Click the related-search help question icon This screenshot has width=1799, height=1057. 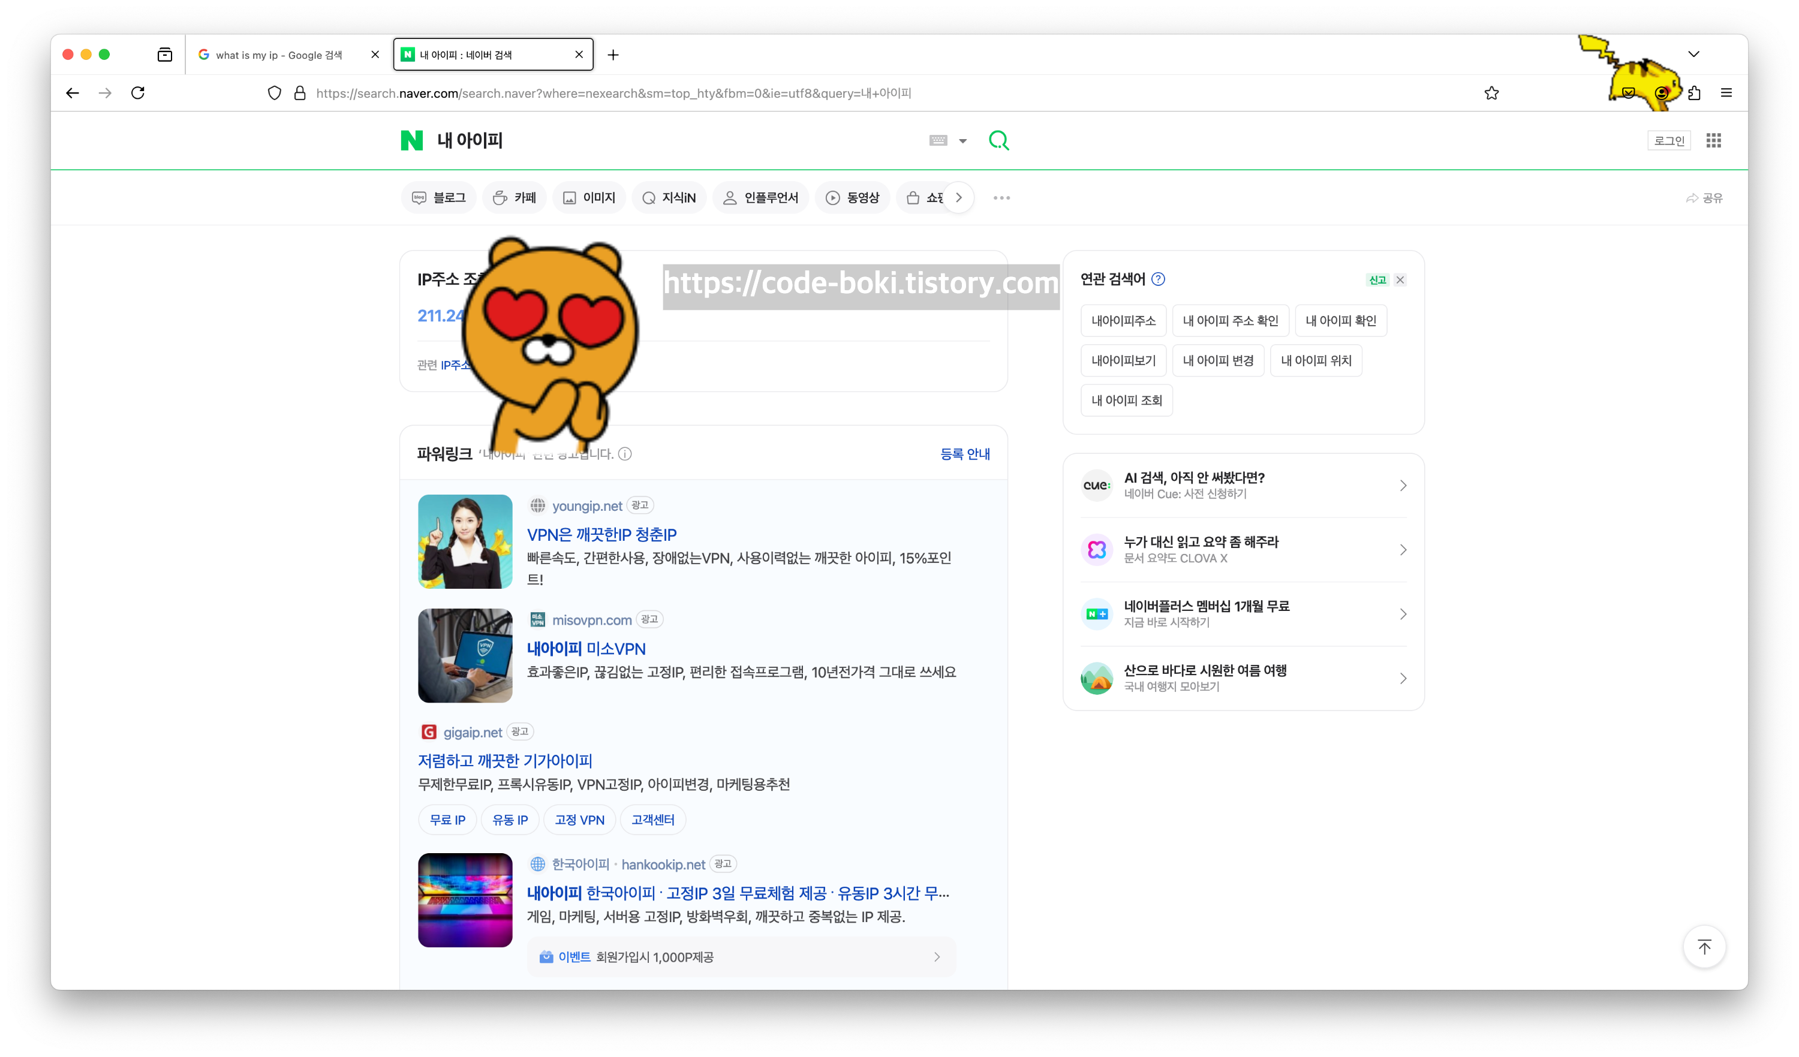[x=1158, y=279]
